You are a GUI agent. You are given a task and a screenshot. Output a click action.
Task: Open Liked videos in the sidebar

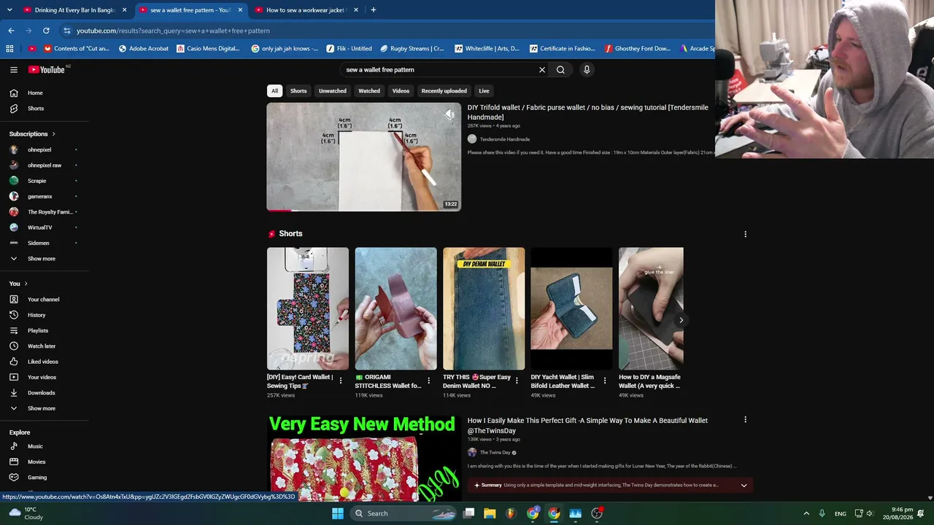[x=45, y=362]
